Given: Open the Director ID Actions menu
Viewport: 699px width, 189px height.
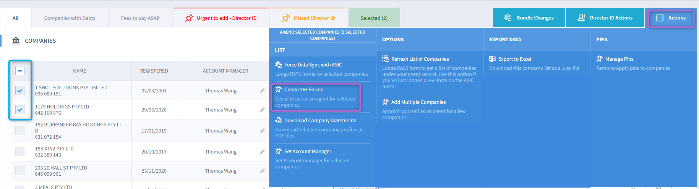Looking at the screenshot, I should tap(605, 18).
